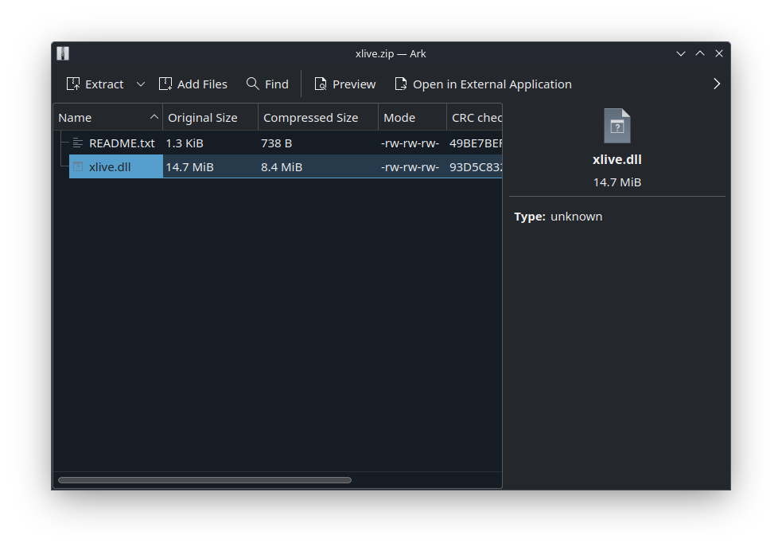
Task: Click the Ark archive icon in title bar
Action: click(63, 53)
